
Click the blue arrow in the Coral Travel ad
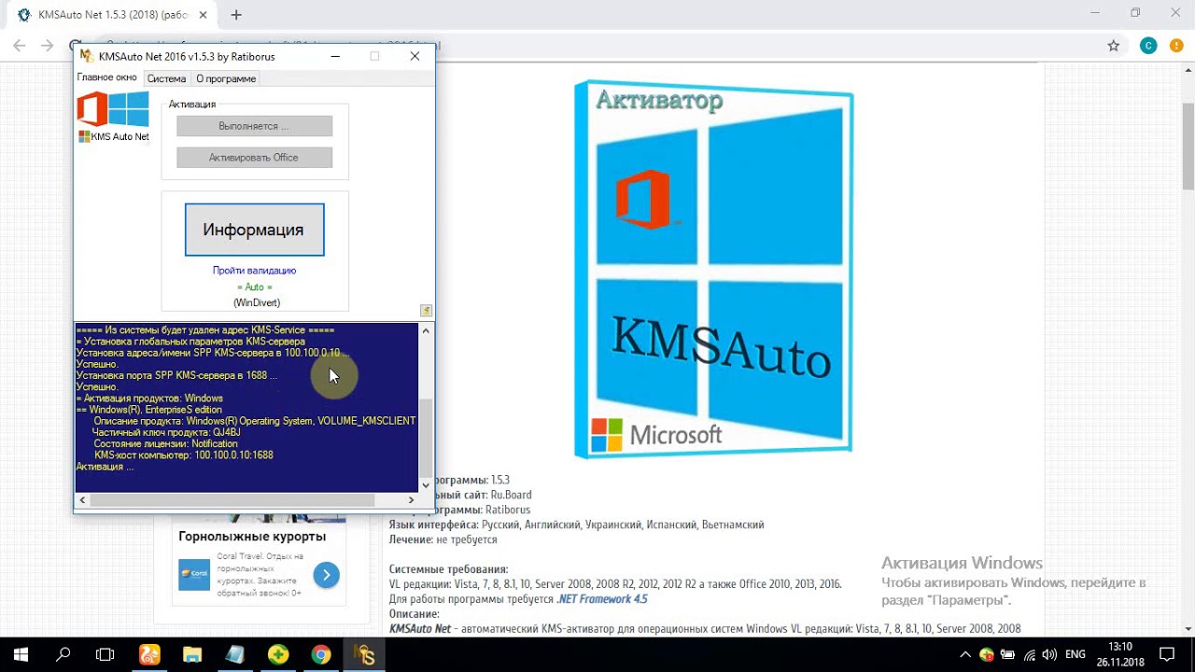pyautogui.click(x=326, y=575)
